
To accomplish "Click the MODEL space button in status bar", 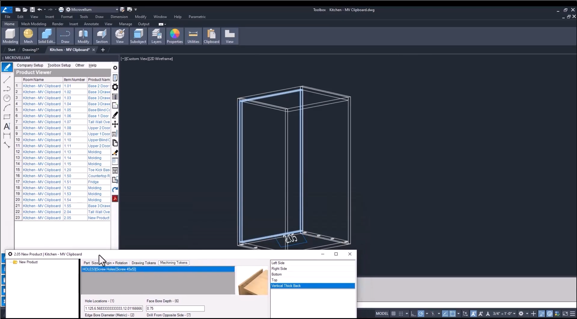I will click(x=382, y=314).
